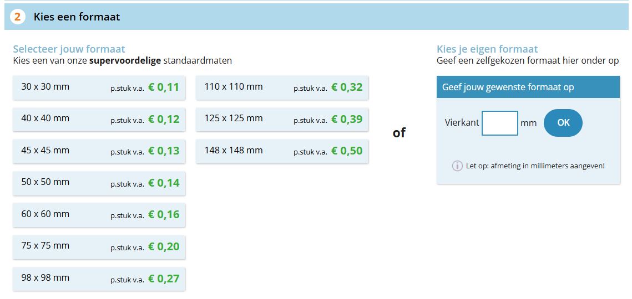
Task: Select the 40 x 40 mm format
Action: click(99, 119)
